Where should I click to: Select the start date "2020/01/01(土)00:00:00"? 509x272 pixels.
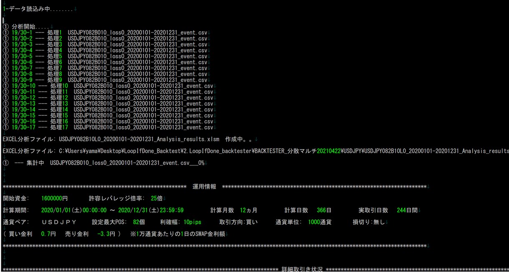click(x=75, y=210)
